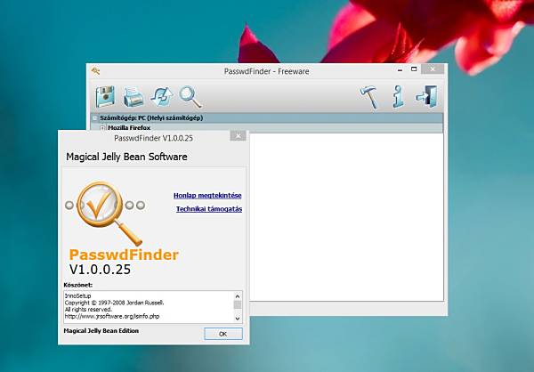Collapse the Számítógép: PC tree node
The image size is (534, 372).
pos(94,118)
